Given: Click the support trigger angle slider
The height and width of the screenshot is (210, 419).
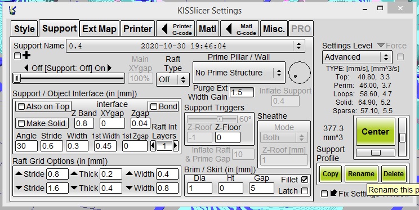Looking at the screenshot, I should click(x=212, y=119).
